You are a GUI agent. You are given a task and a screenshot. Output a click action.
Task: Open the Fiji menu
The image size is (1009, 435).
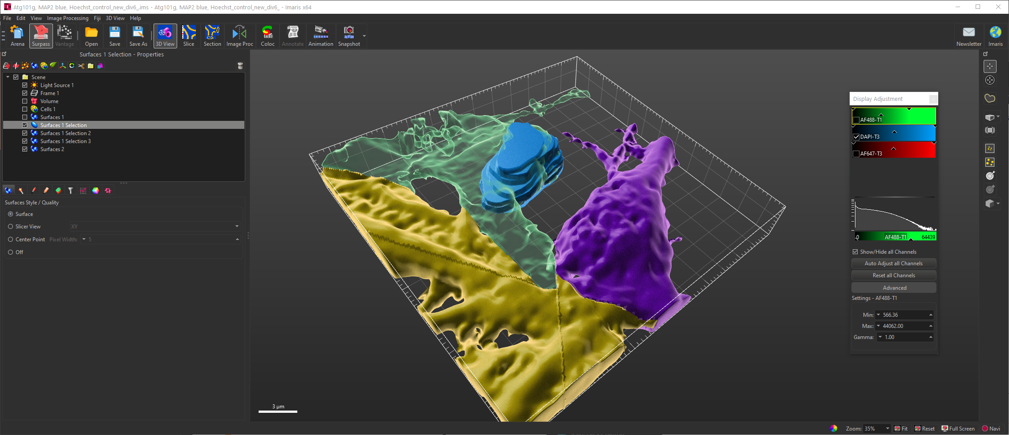click(x=97, y=18)
